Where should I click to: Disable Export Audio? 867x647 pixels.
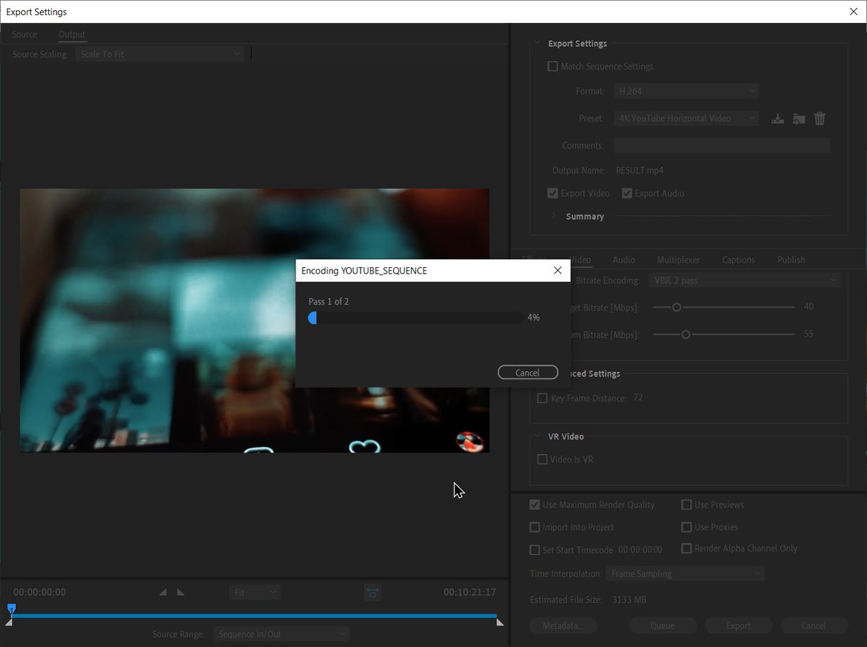(626, 193)
